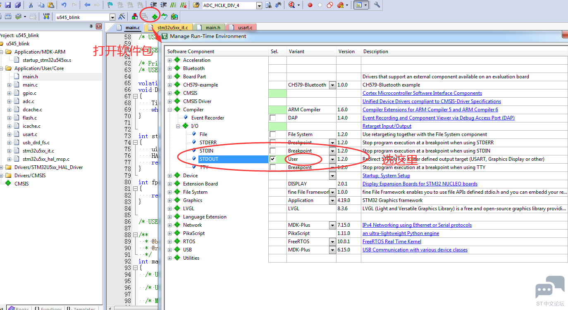
Task: Expand main.c in the project tree
Action: click(x=9, y=85)
